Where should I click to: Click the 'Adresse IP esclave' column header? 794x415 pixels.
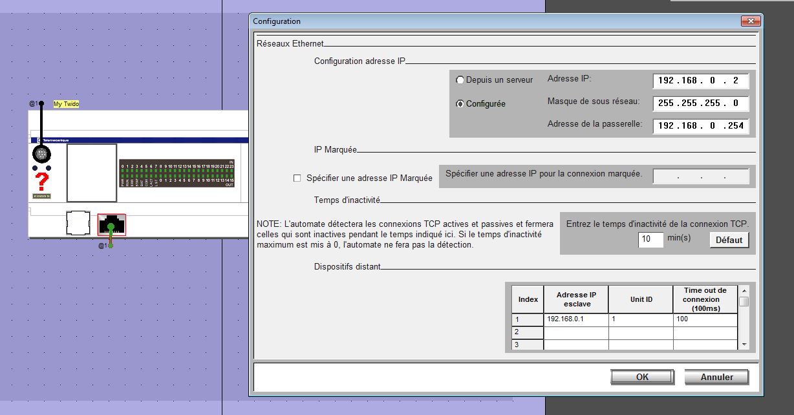click(575, 299)
